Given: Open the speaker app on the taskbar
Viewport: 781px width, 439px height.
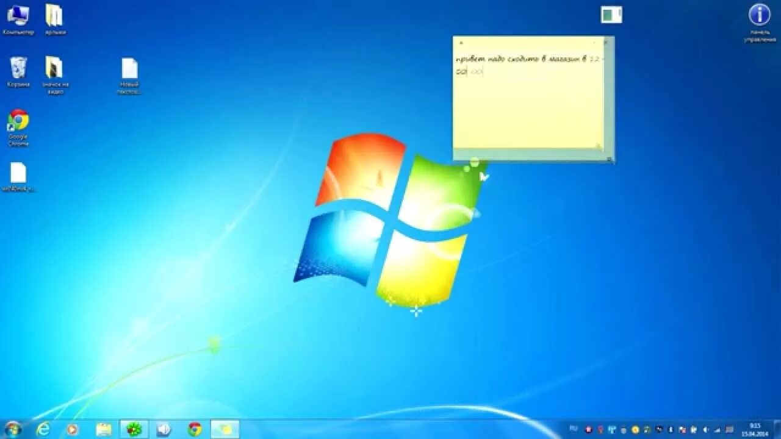Looking at the screenshot, I should 164,429.
